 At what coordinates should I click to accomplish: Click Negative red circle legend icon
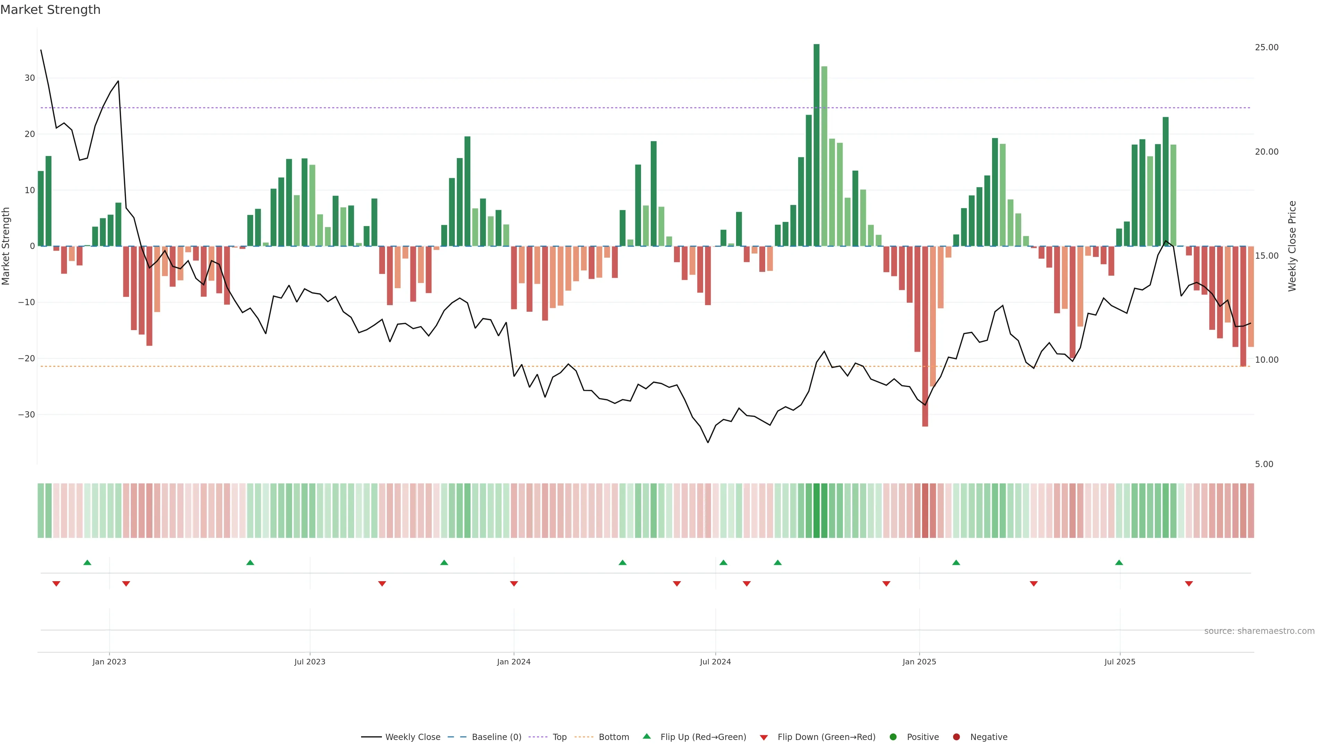click(x=956, y=737)
